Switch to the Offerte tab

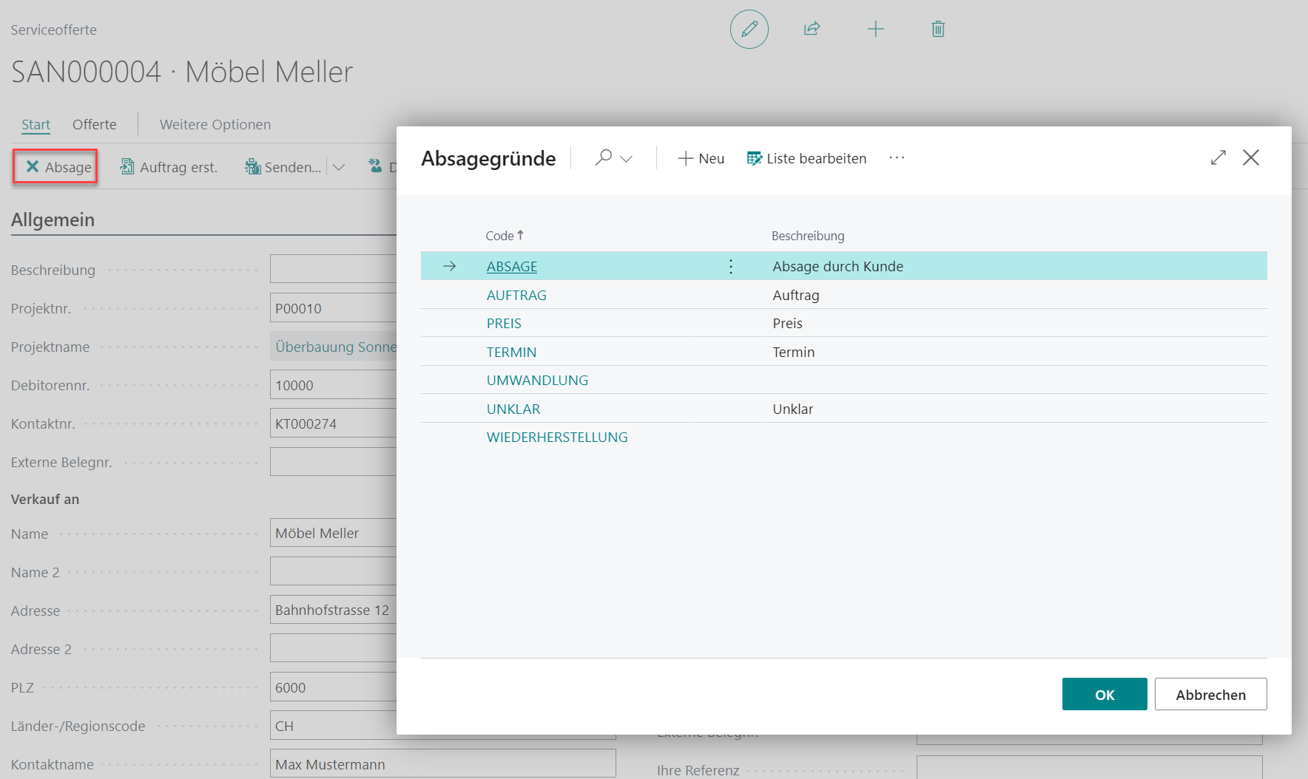pos(94,124)
